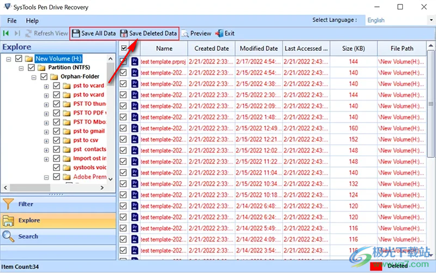Uncheck the Partition (NTFS) checkbox

(32, 67)
